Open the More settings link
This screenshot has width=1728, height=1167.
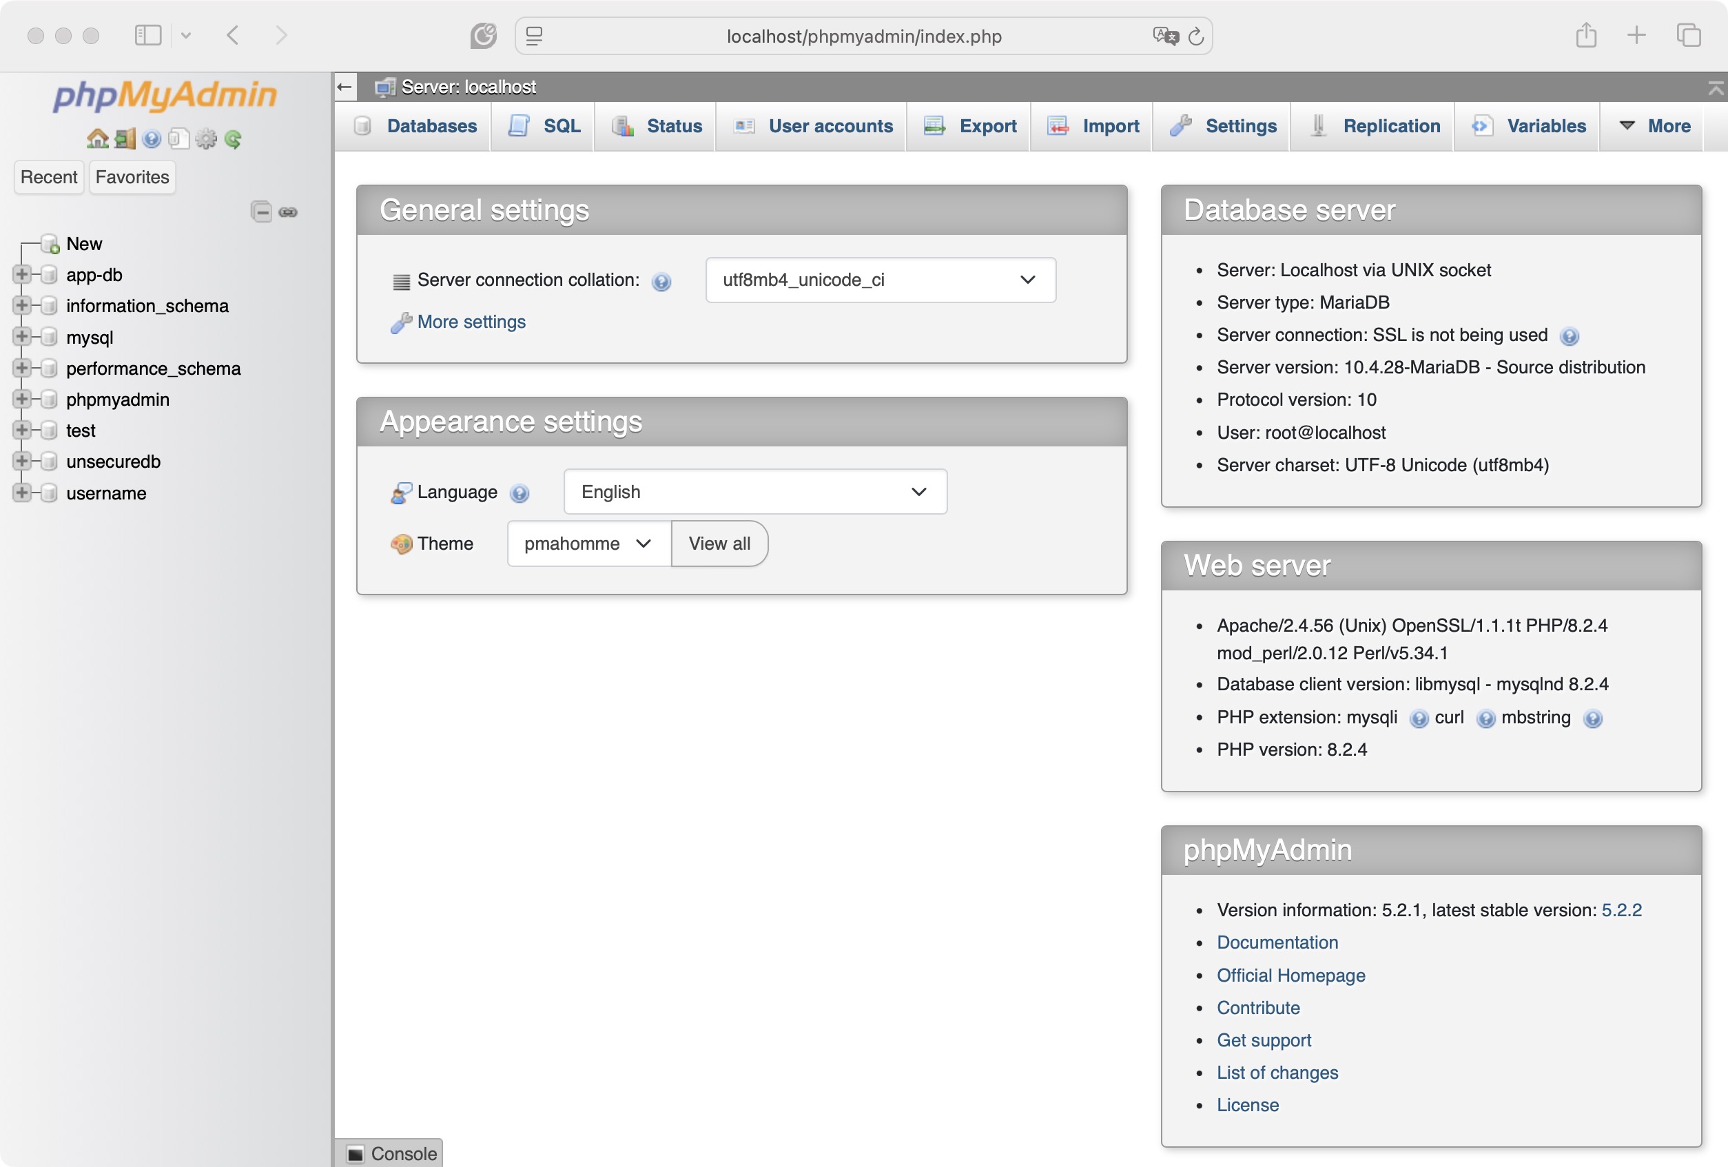point(471,322)
